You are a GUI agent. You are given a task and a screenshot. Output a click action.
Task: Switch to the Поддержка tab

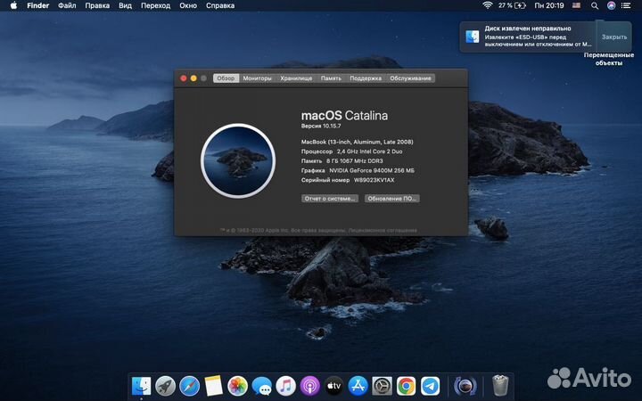pos(366,78)
